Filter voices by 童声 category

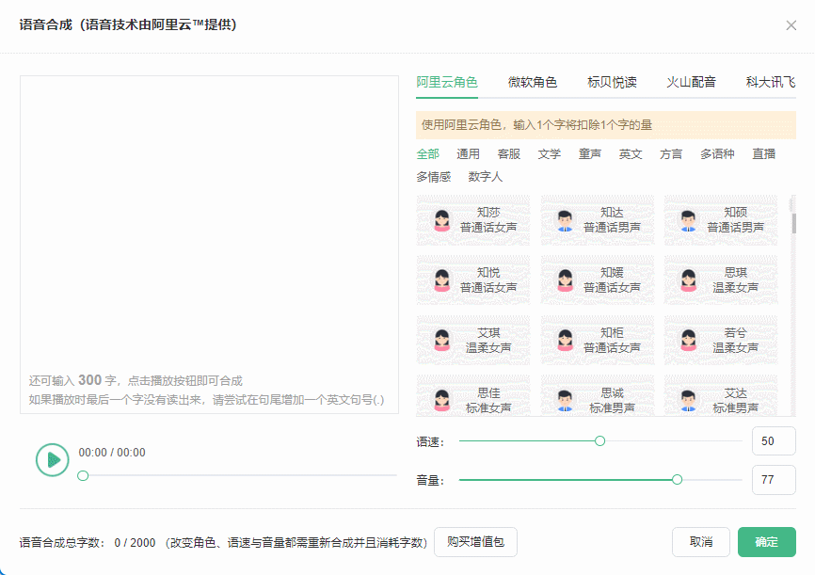pos(589,154)
